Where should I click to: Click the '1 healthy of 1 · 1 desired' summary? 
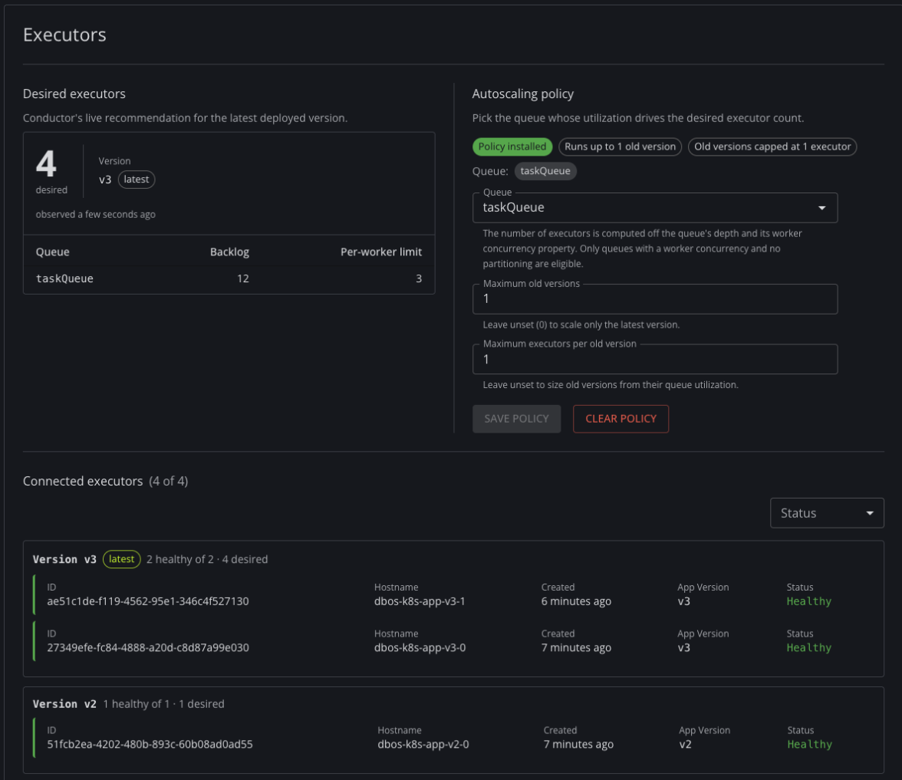point(164,704)
